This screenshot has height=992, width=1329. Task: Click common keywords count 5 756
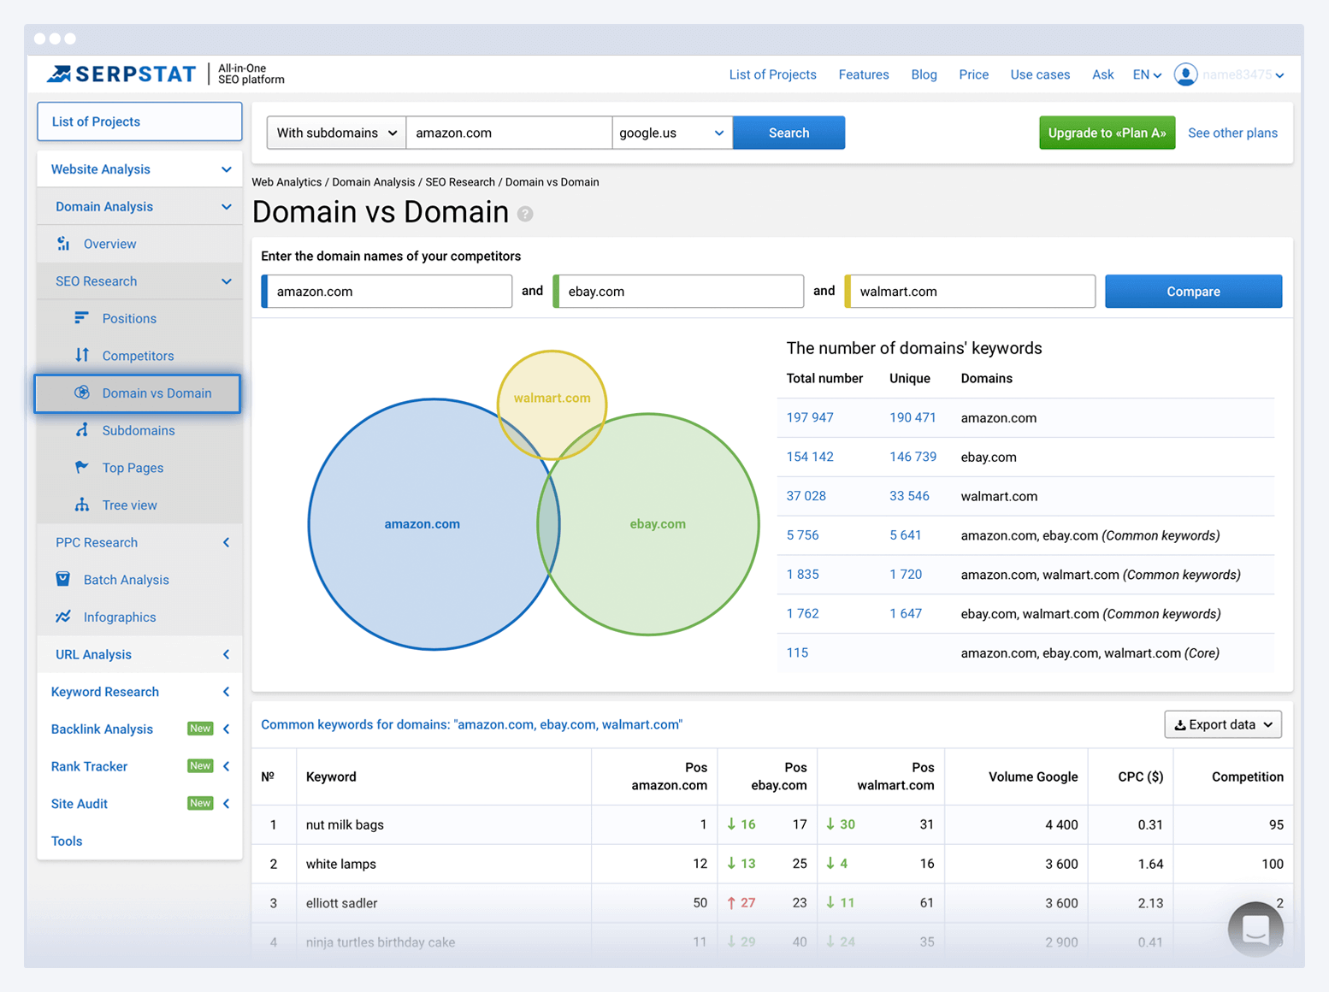[802, 535]
